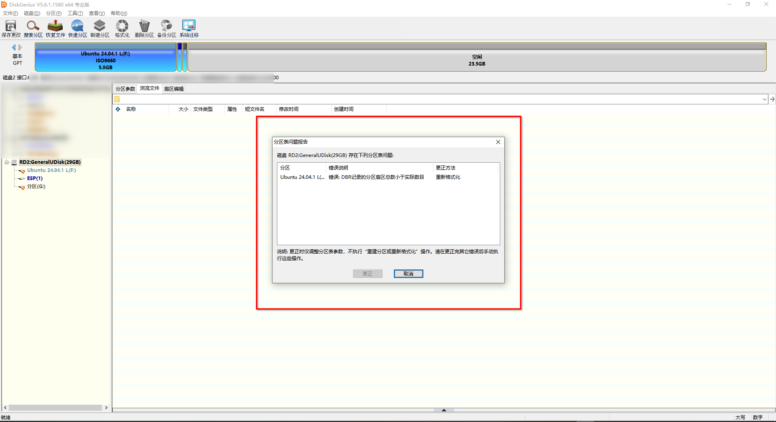Screen dimensions: 776x422
Task: Select 分区(G:) partition in tree
Action: tap(36, 187)
